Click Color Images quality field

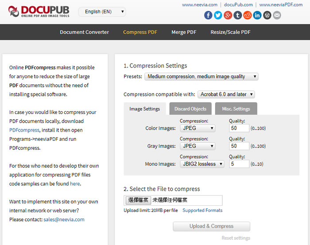point(239,128)
